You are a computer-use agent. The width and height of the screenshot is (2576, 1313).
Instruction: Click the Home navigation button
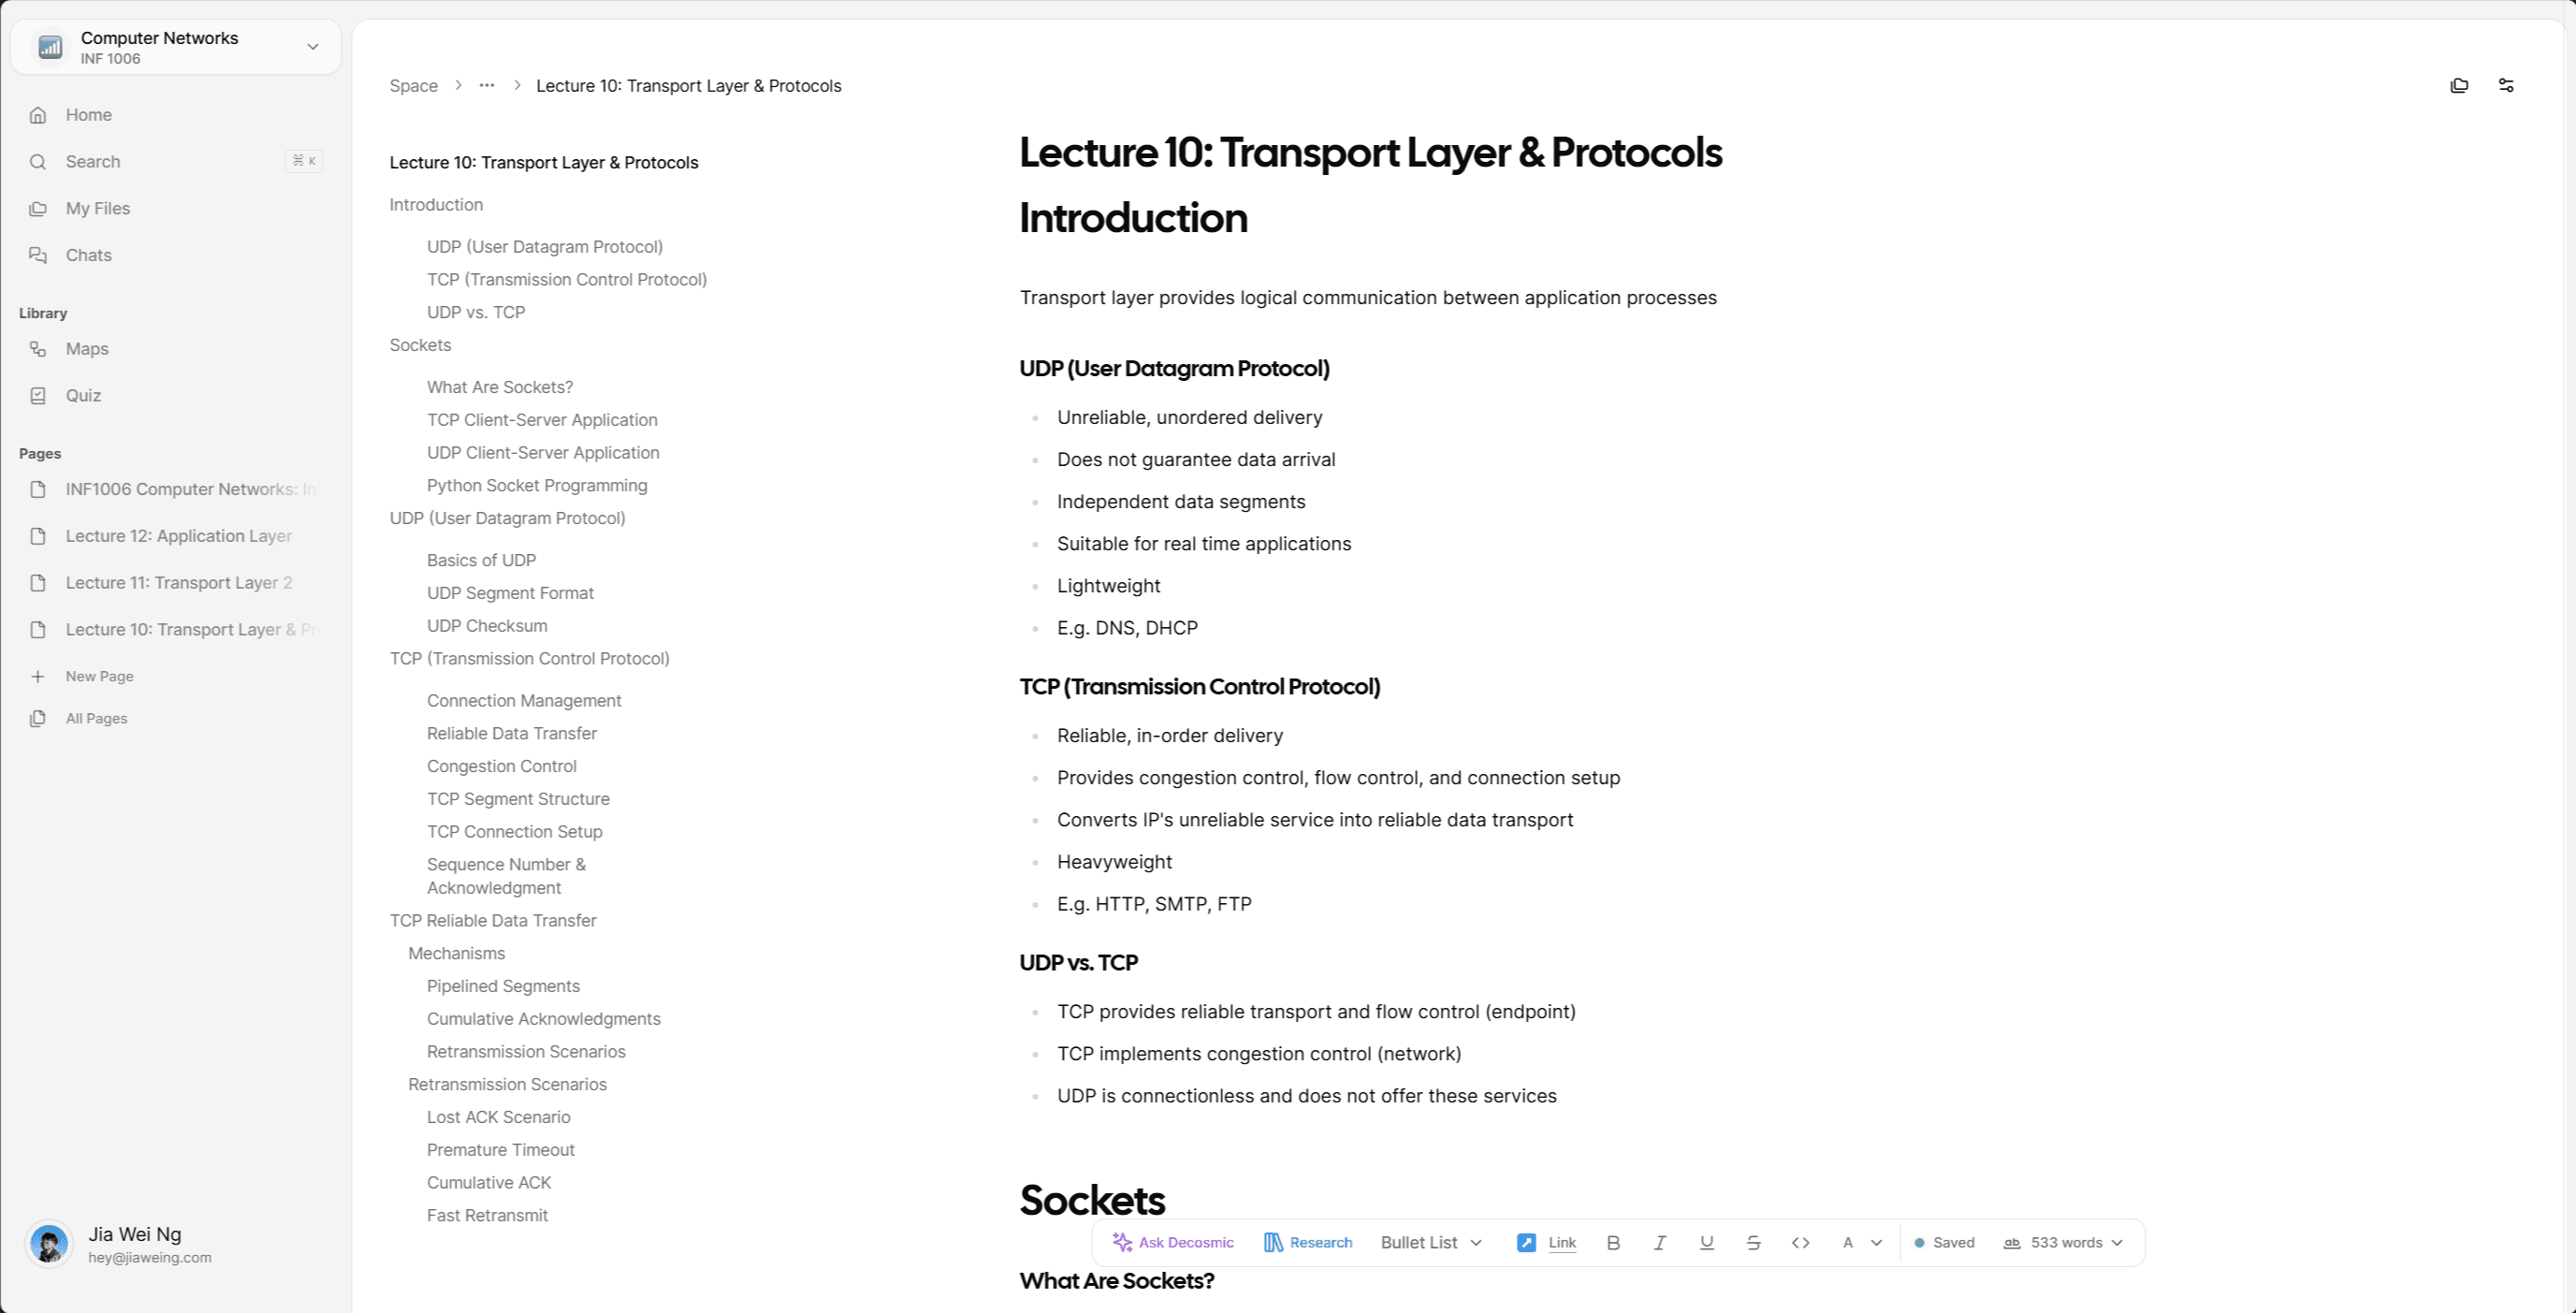(87, 112)
